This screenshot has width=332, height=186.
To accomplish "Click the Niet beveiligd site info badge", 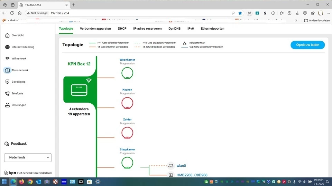I will (x=37, y=13).
